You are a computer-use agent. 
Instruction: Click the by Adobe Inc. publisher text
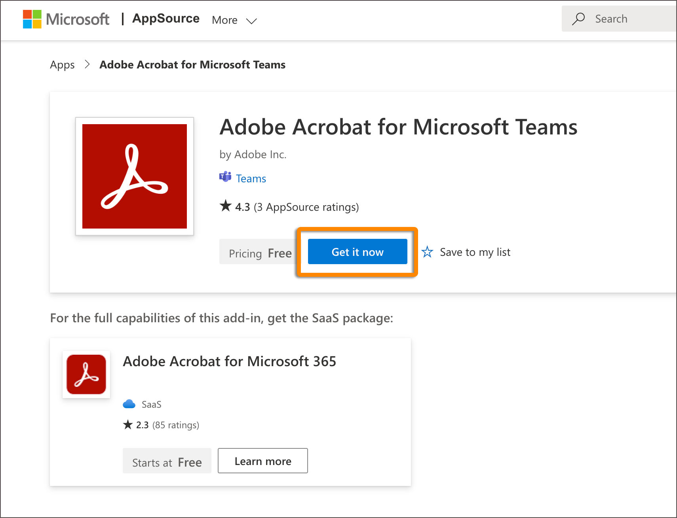pos(253,155)
